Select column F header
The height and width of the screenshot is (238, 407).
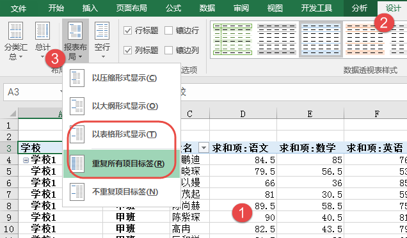376,114
